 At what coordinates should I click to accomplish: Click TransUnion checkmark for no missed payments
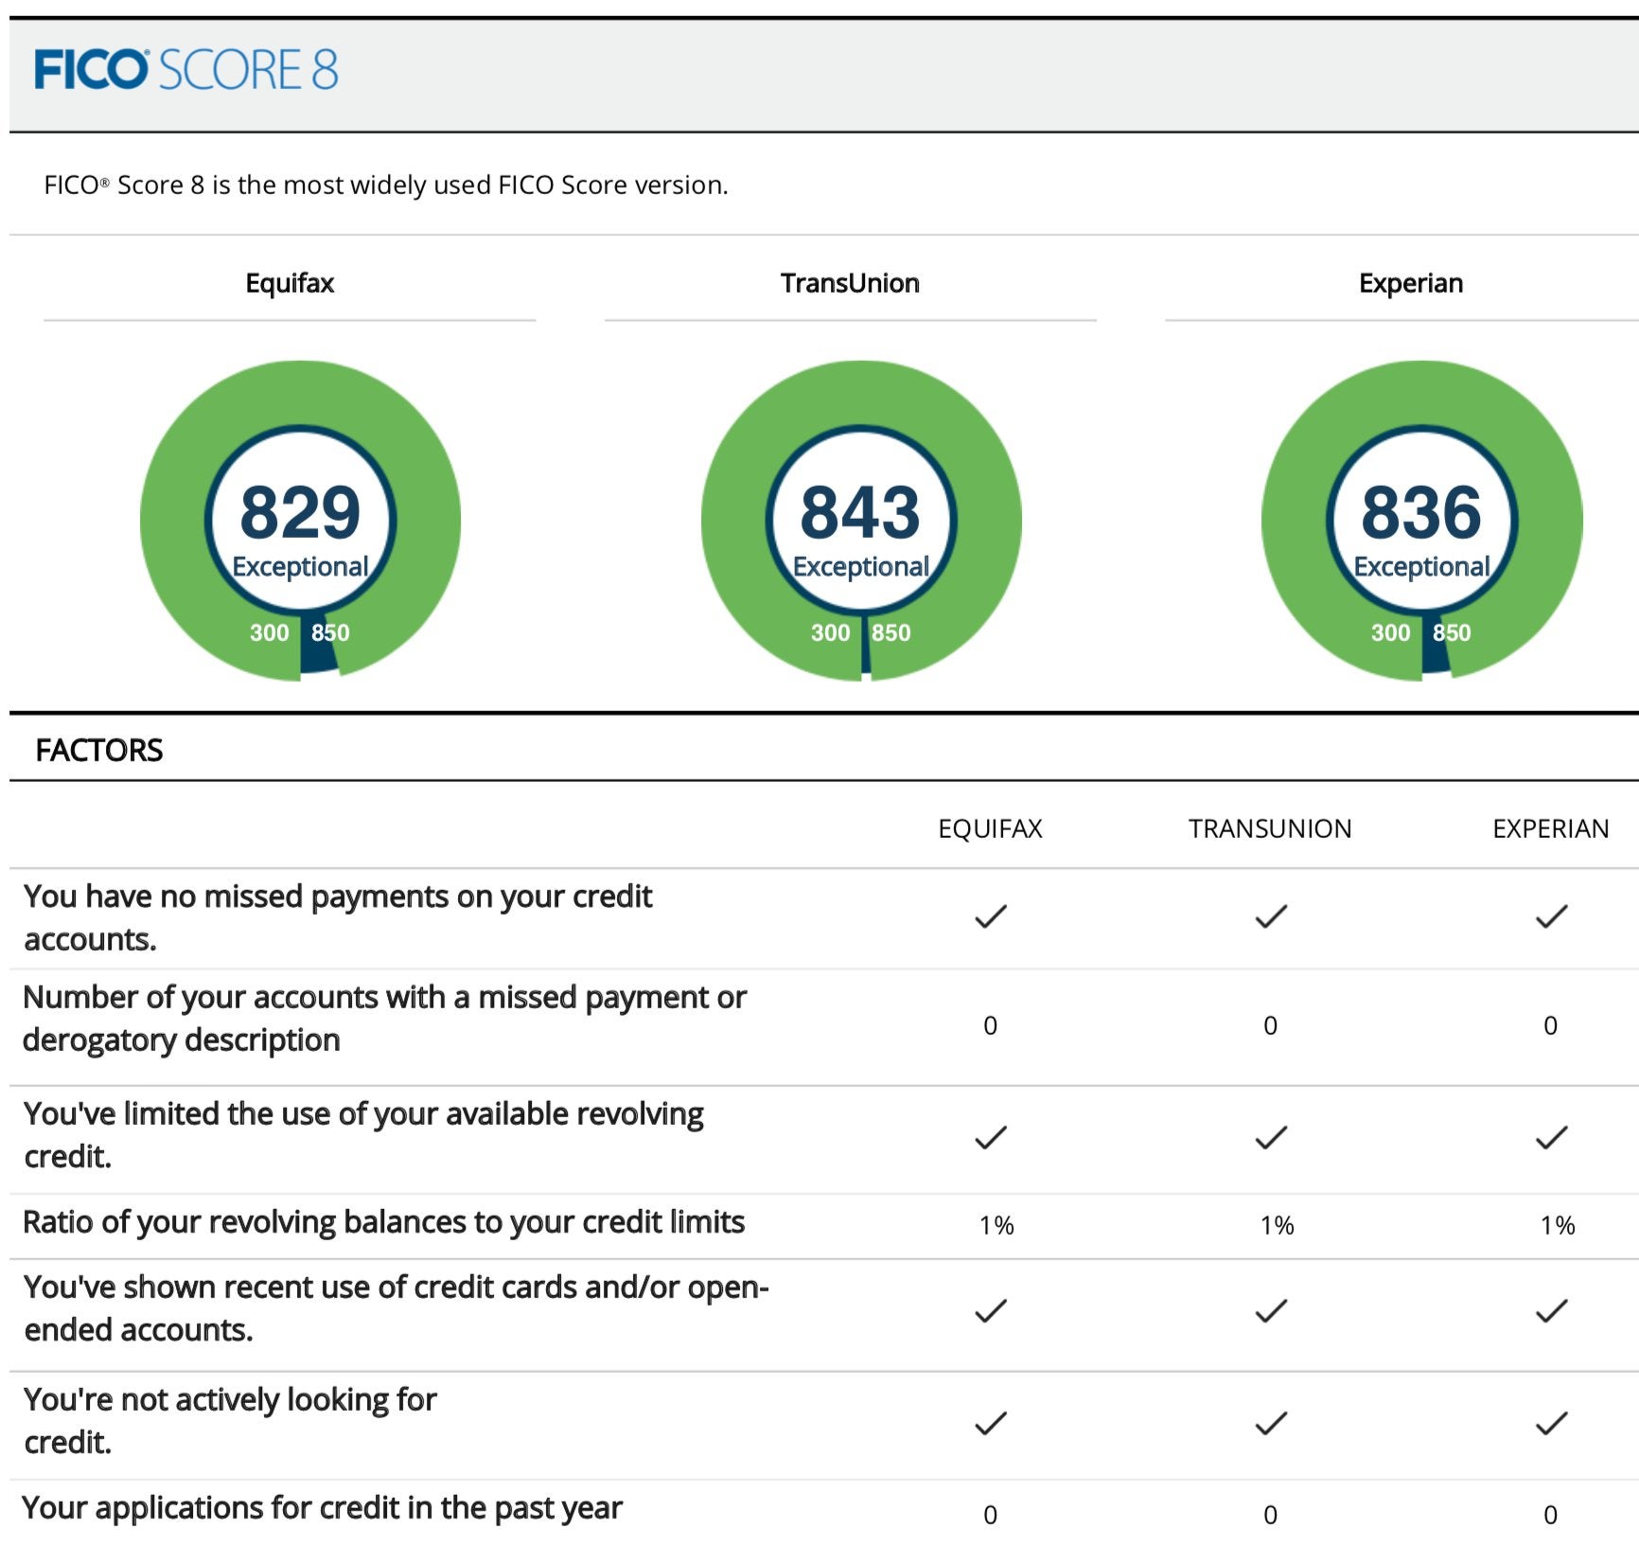coord(1271,916)
